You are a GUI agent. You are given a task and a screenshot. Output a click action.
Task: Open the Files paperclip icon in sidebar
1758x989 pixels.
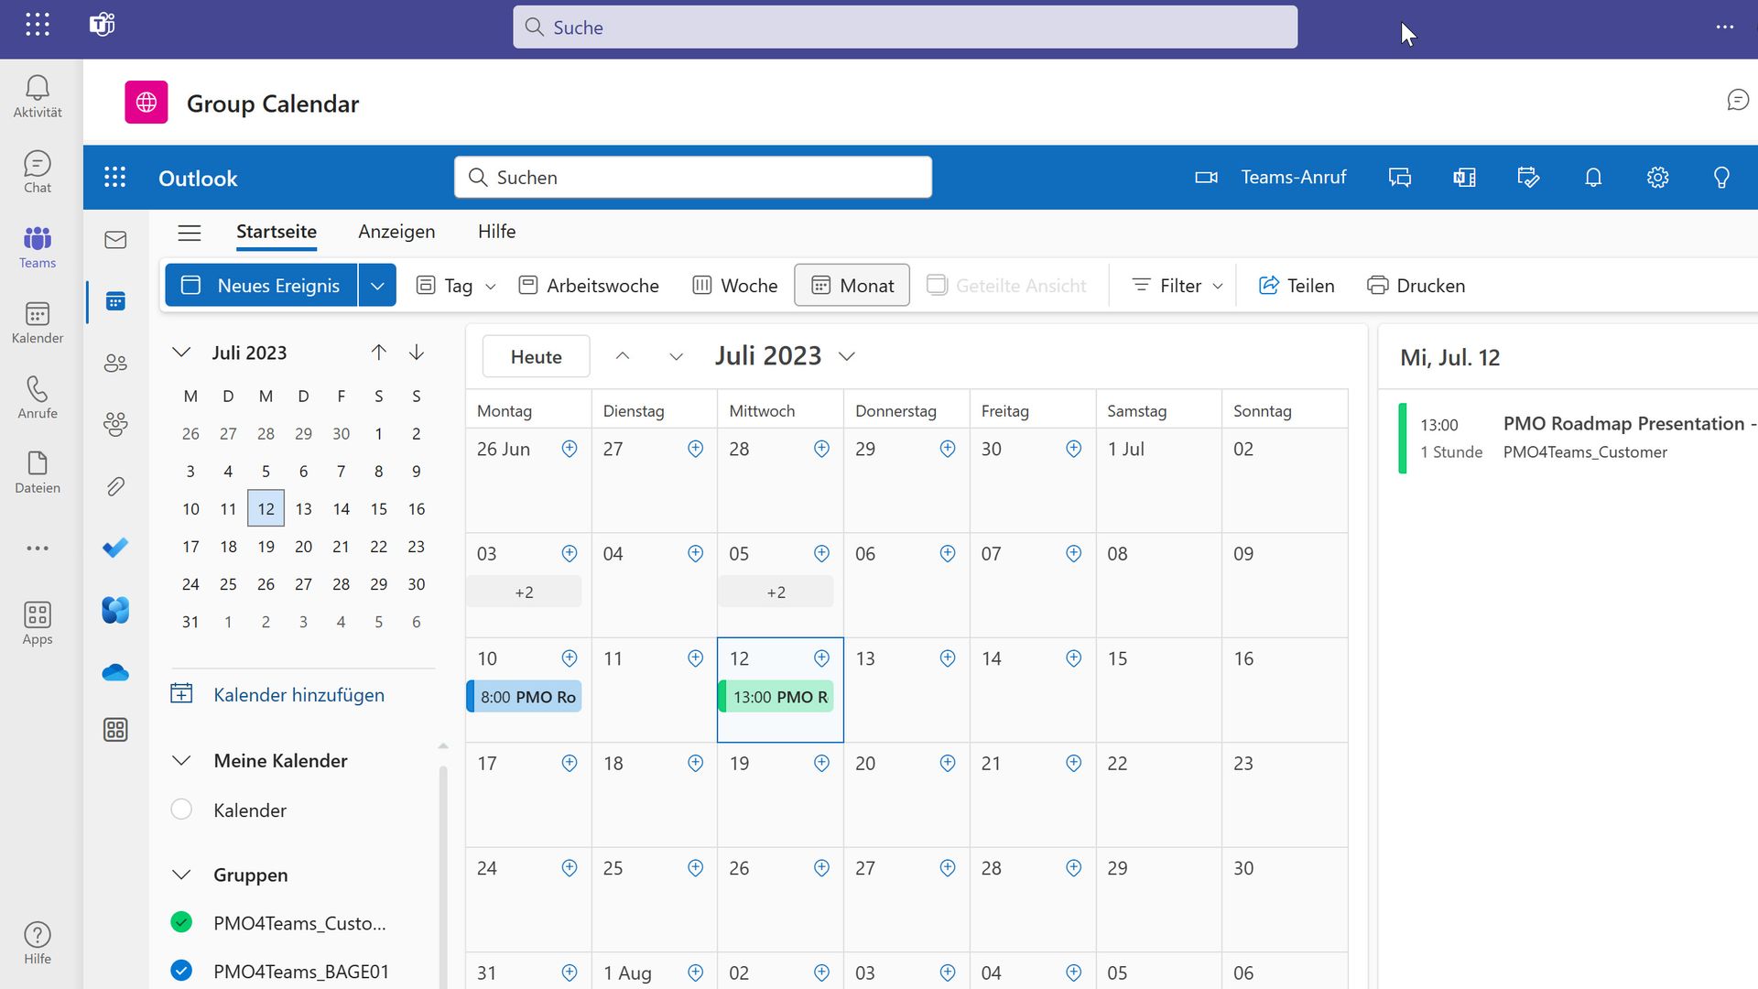[x=115, y=486]
